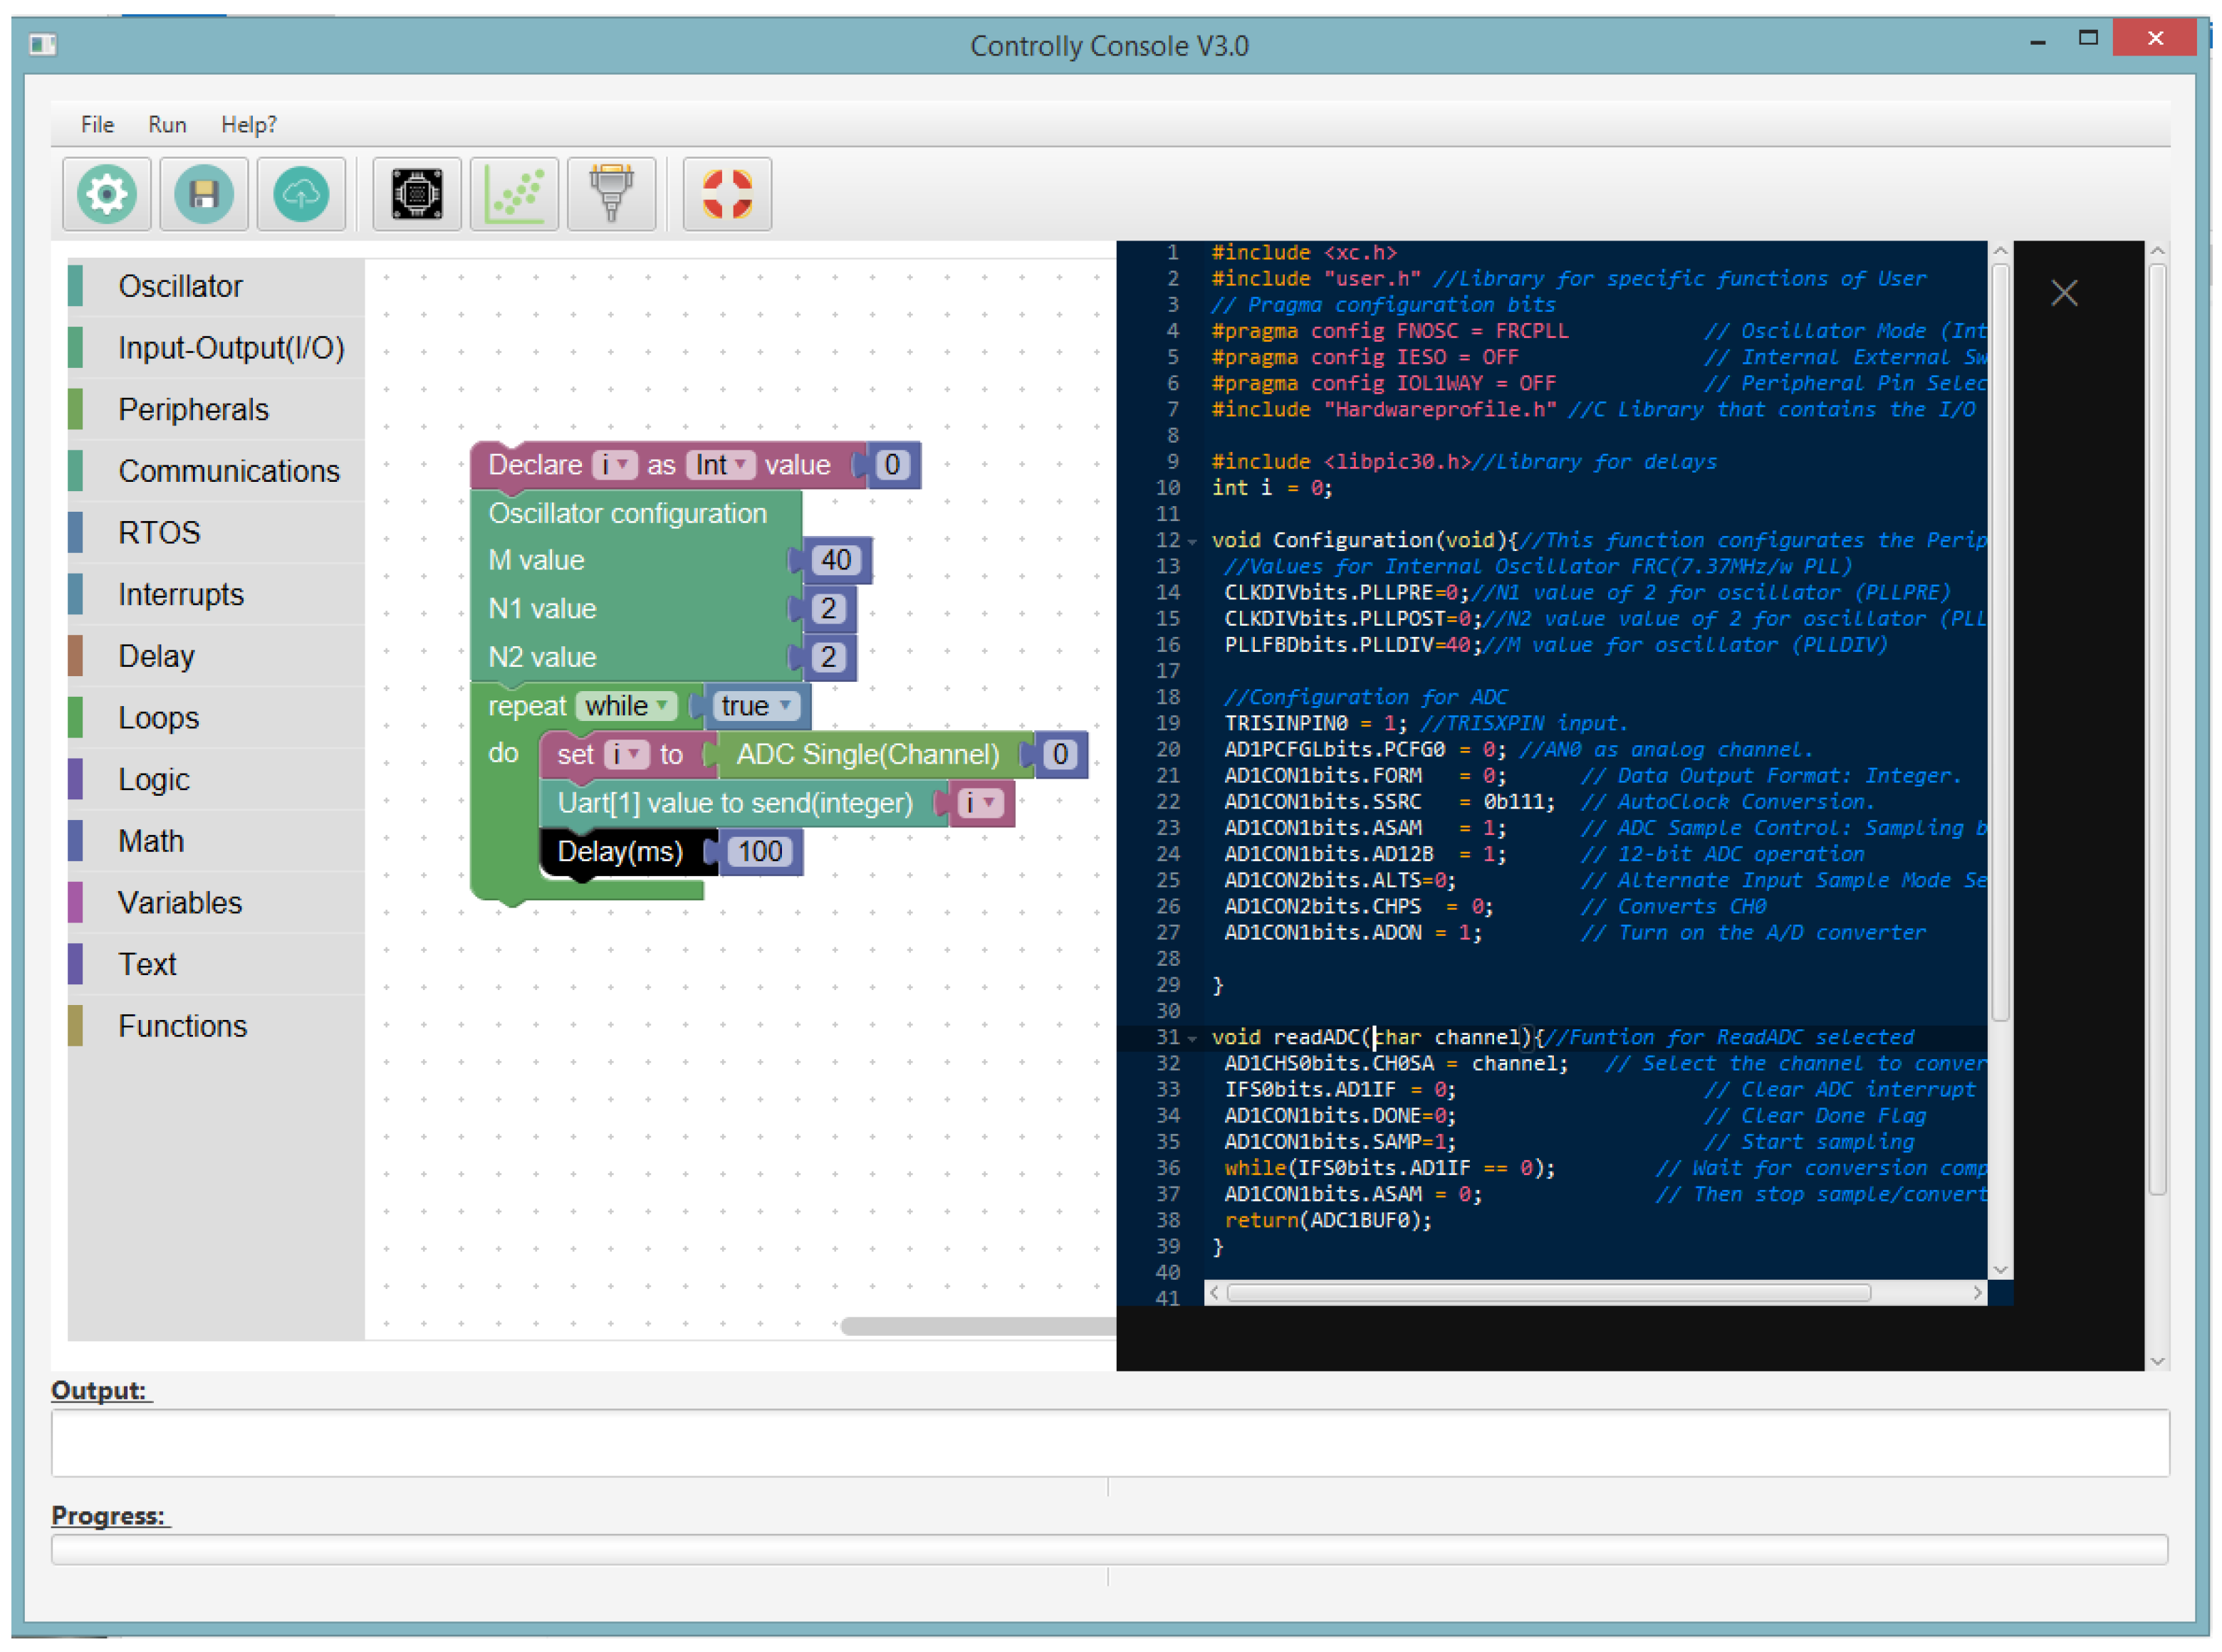Click the gear settings toolbar icon
Viewport: 2222px width, 1652px height.
coord(107,194)
